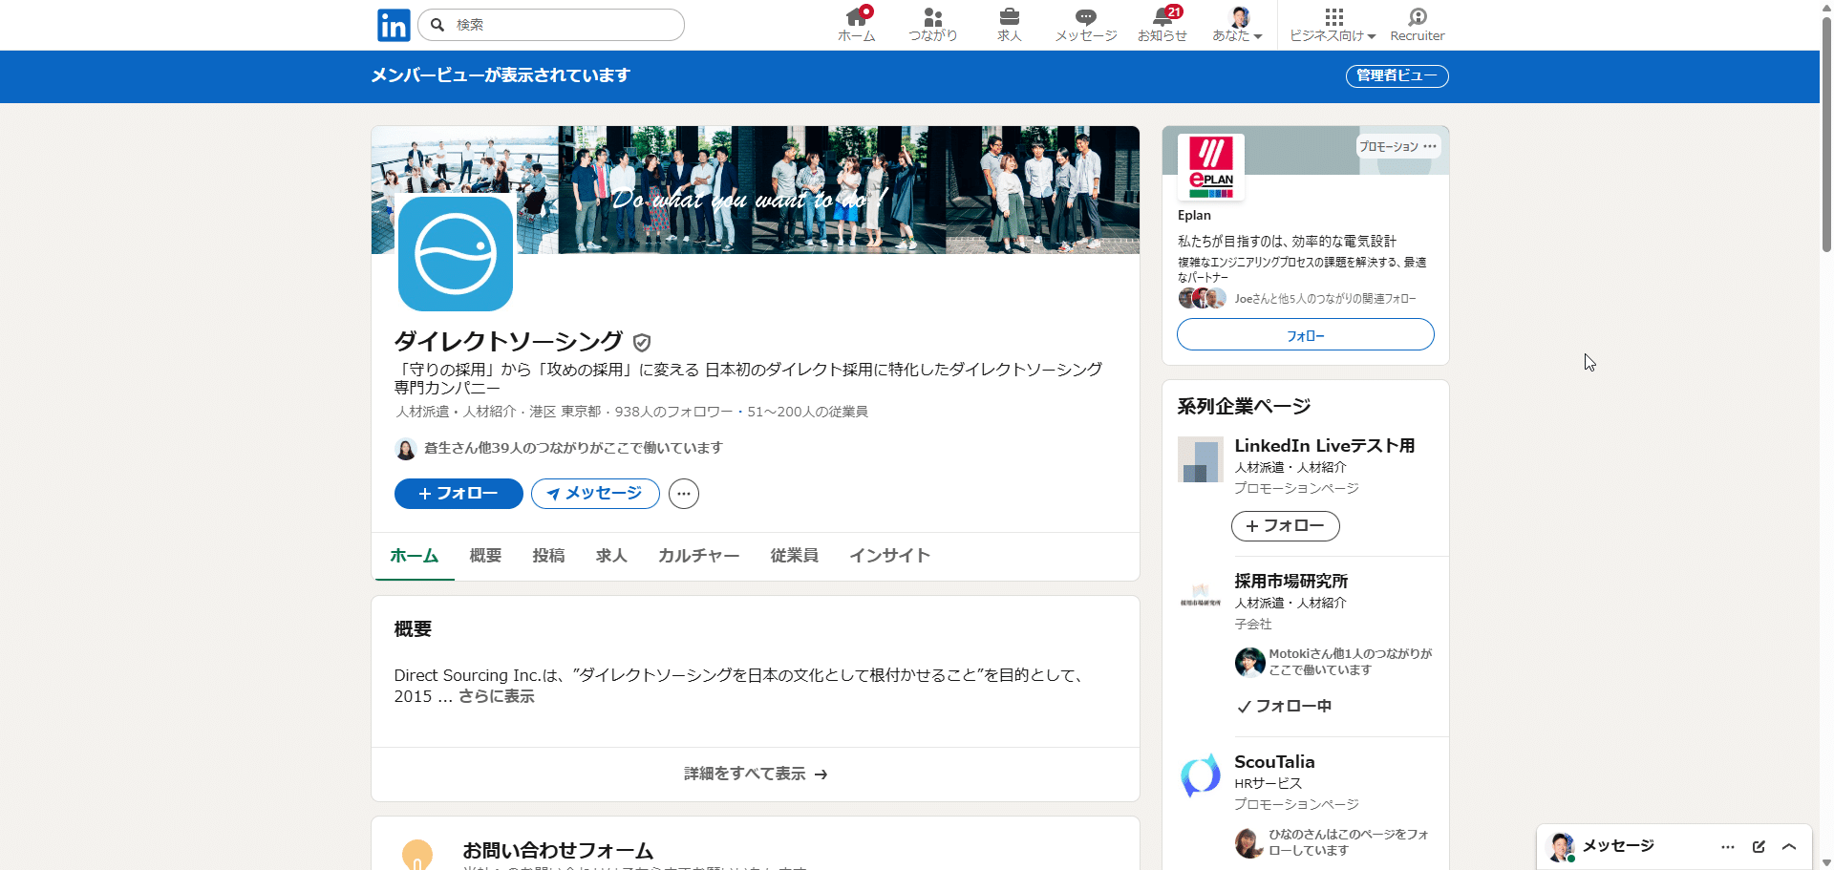1834x870 pixels.
Task: Open the Recruiter icon
Action: point(1418,25)
